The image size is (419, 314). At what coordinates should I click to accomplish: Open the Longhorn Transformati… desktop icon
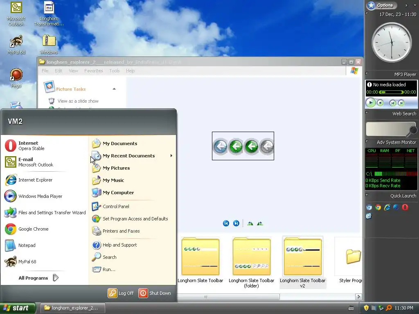click(49, 14)
